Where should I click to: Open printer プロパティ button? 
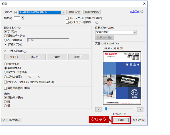point(74,12)
